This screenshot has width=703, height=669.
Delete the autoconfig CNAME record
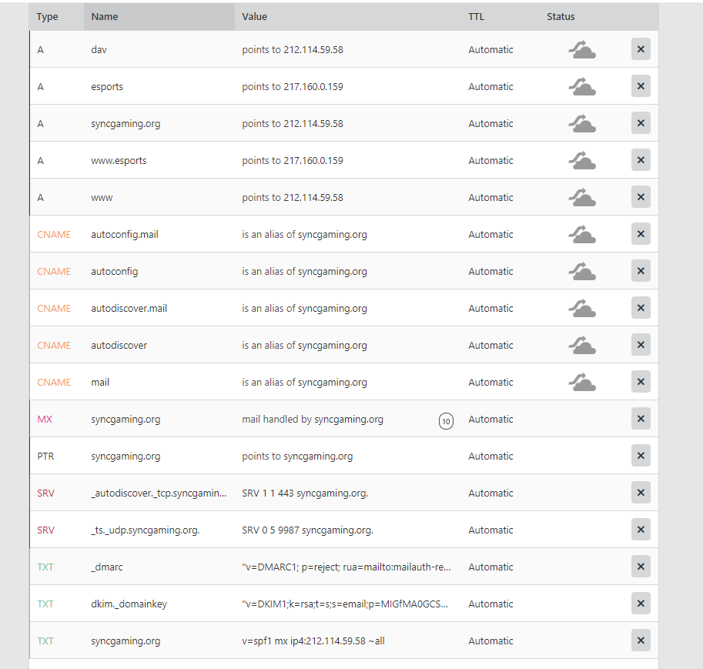coord(641,271)
